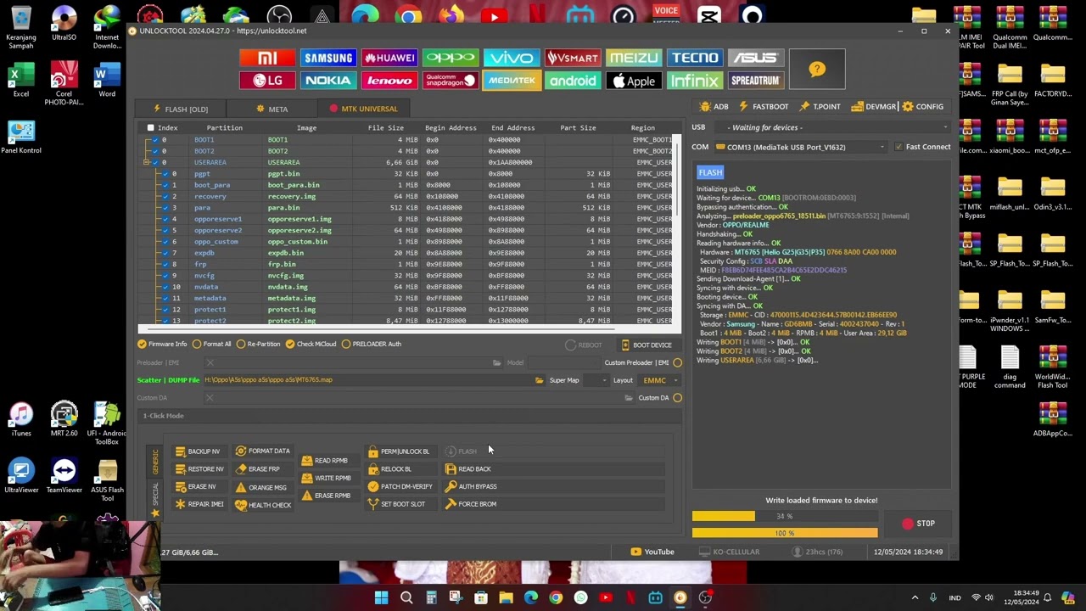Select the Spreadtrum chipset tile
This screenshot has width=1086, height=611.
tap(755, 81)
